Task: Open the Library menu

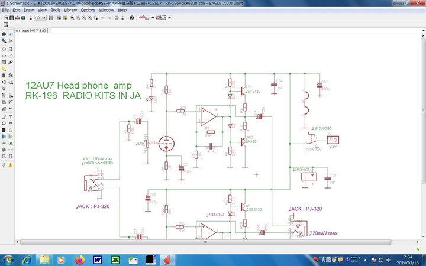Action: (70, 10)
